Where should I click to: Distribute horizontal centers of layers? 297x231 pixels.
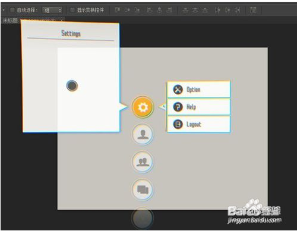click(228, 10)
